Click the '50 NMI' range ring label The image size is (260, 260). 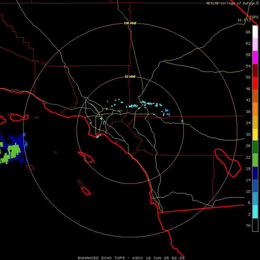coord(130,77)
